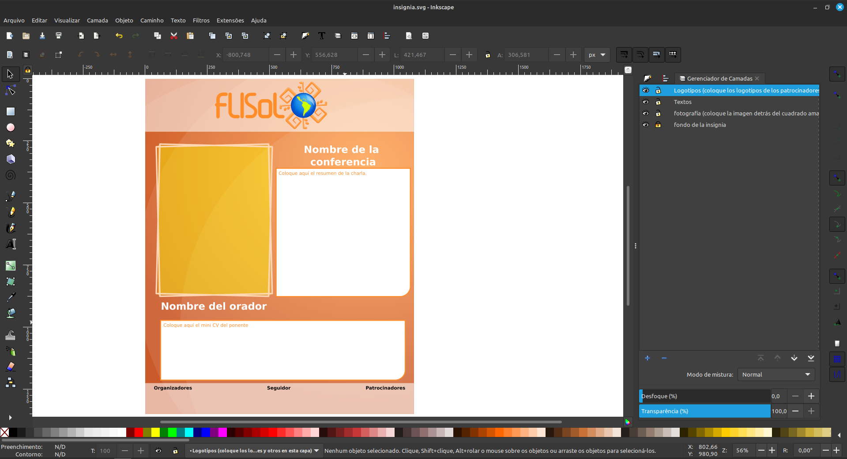Select the Rectangle tool

[11, 111]
